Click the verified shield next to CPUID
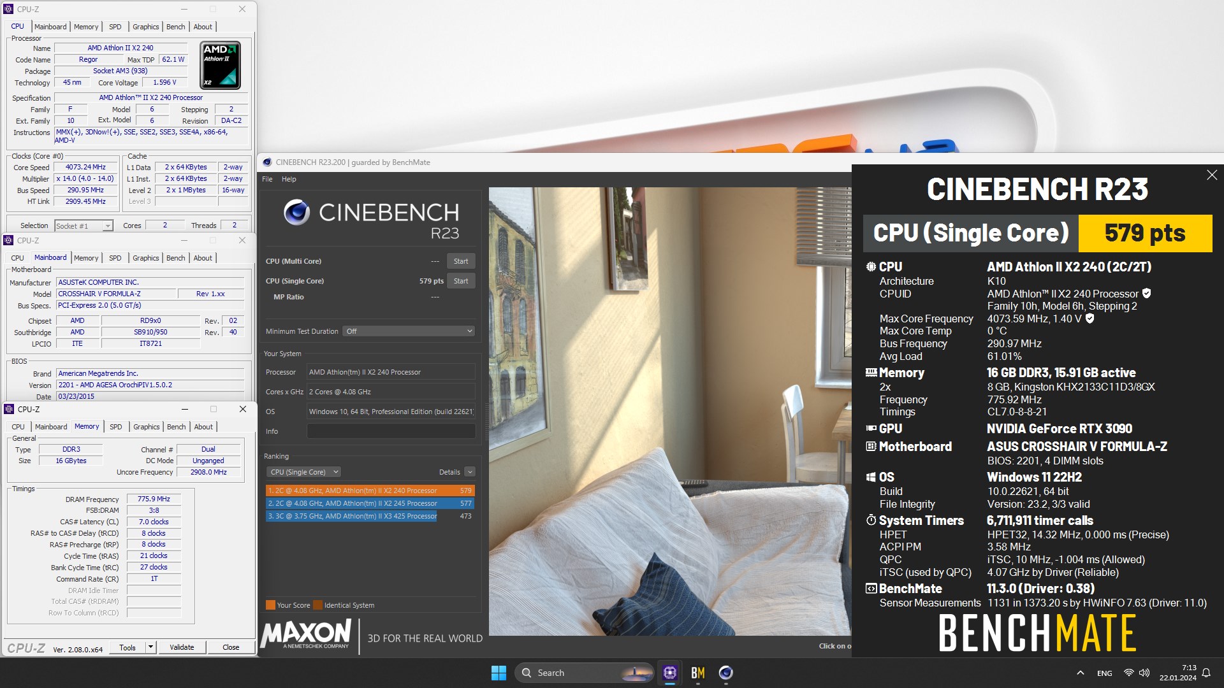Viewport: 1224px width, 688px height. (x=1146, y=294)
